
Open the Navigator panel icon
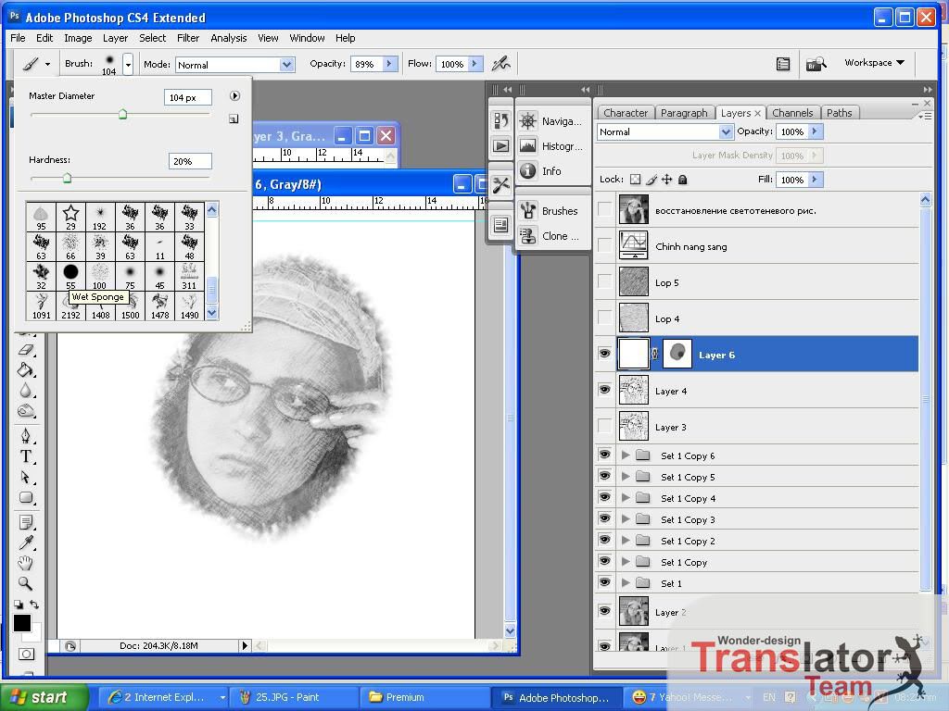tap(527, 121)
